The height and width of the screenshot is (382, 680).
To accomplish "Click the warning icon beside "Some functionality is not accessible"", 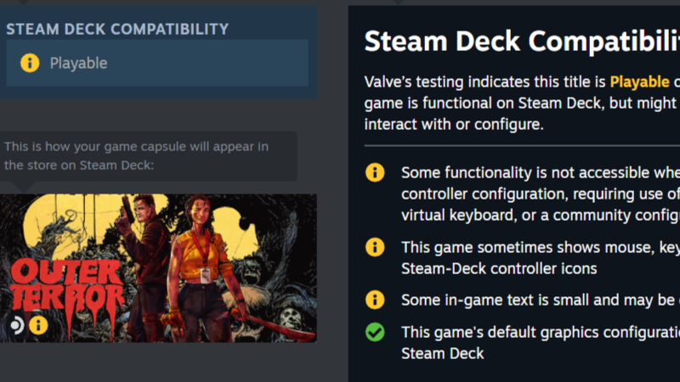I will (x=375, y=172).
